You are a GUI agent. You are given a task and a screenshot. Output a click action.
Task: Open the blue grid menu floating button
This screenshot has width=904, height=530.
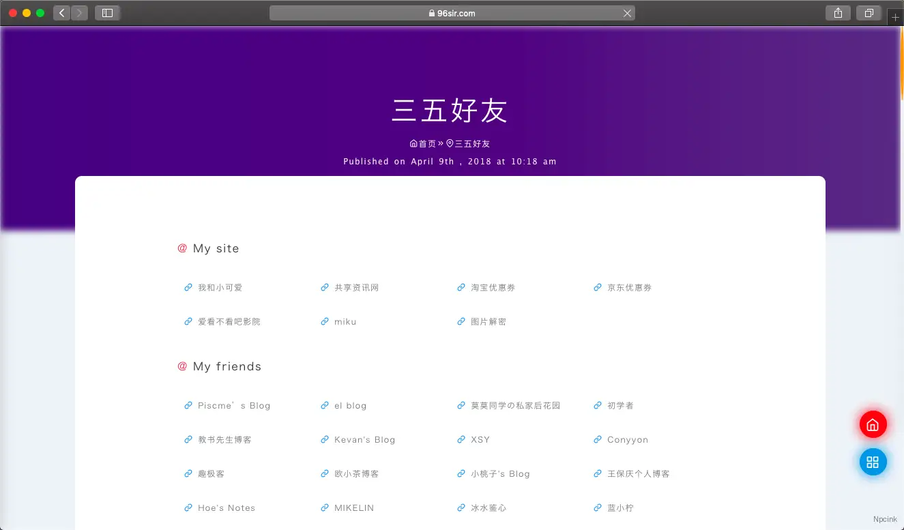pos(873,462)
